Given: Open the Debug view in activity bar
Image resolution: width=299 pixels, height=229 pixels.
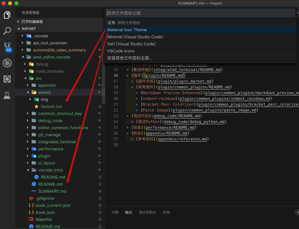Looking at the screenshot, I should 7,63.
